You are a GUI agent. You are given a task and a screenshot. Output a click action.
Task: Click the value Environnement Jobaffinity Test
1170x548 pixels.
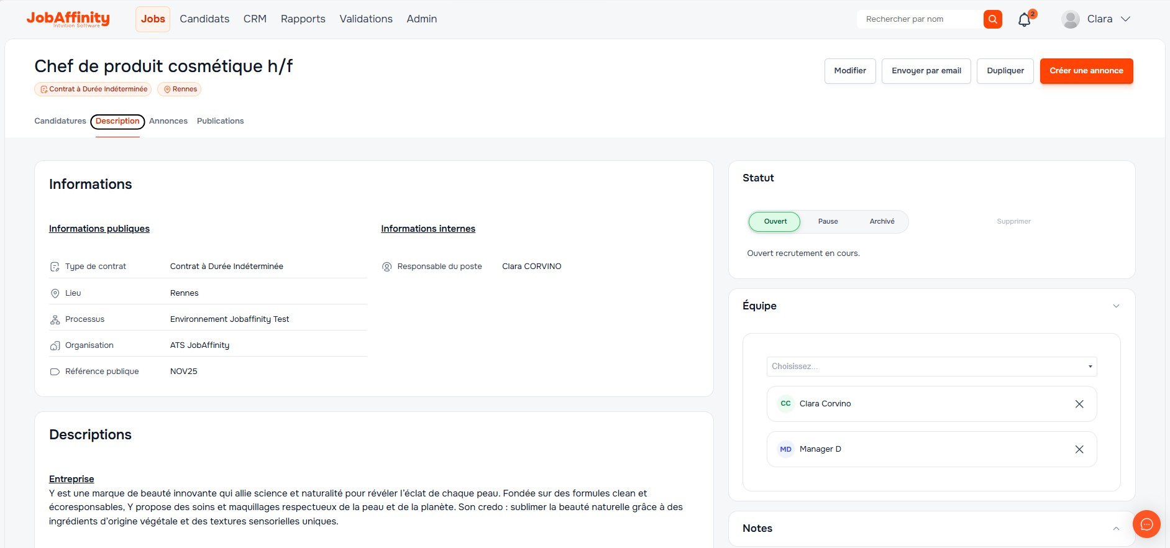(229, 319)
